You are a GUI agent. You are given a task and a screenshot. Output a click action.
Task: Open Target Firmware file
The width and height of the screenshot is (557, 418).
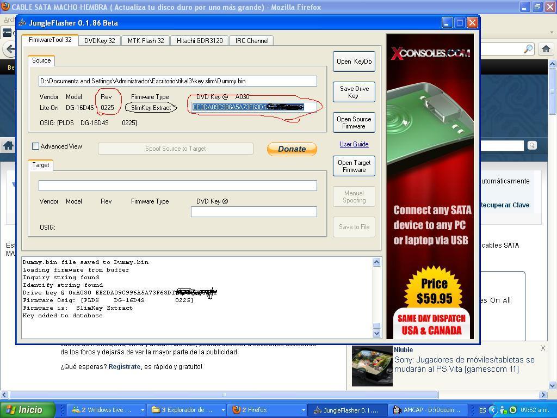(x=354, y=166)
